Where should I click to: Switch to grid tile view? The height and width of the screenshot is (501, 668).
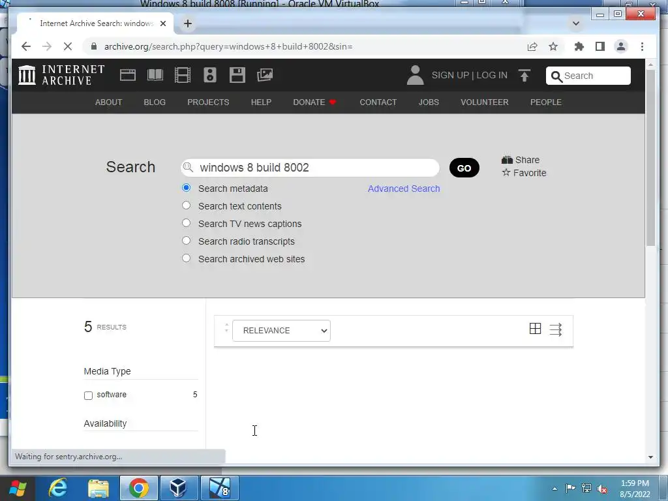535,329
